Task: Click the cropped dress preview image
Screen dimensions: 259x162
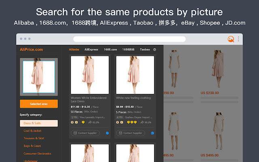Action: 39,77
